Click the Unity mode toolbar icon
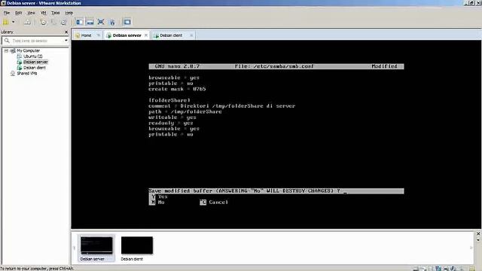The height and width of the screenshot is (271, 482). pyautogui.click(x=112, y=22)
